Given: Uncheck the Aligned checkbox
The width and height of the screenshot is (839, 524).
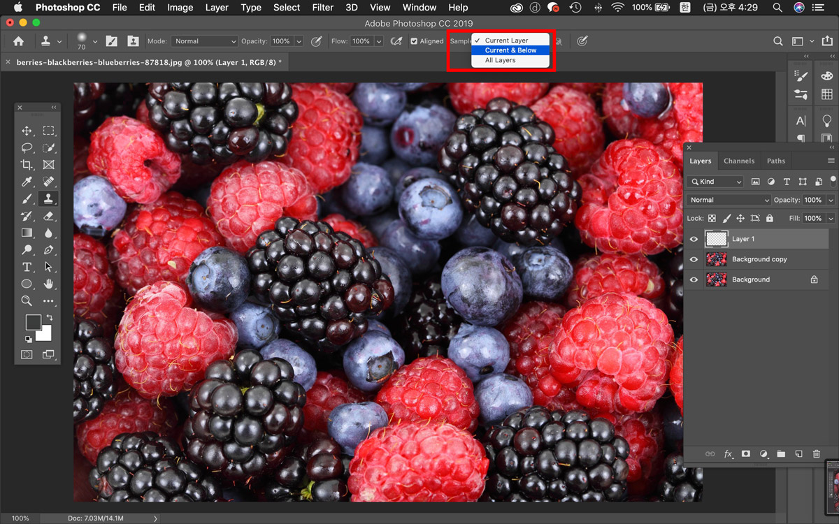Looking at the screenshot, I should coord(414,41).
